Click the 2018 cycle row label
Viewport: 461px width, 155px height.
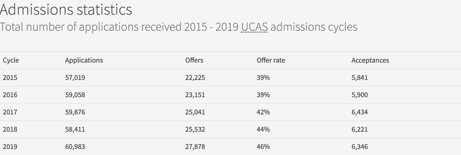[x=10, y=129]
